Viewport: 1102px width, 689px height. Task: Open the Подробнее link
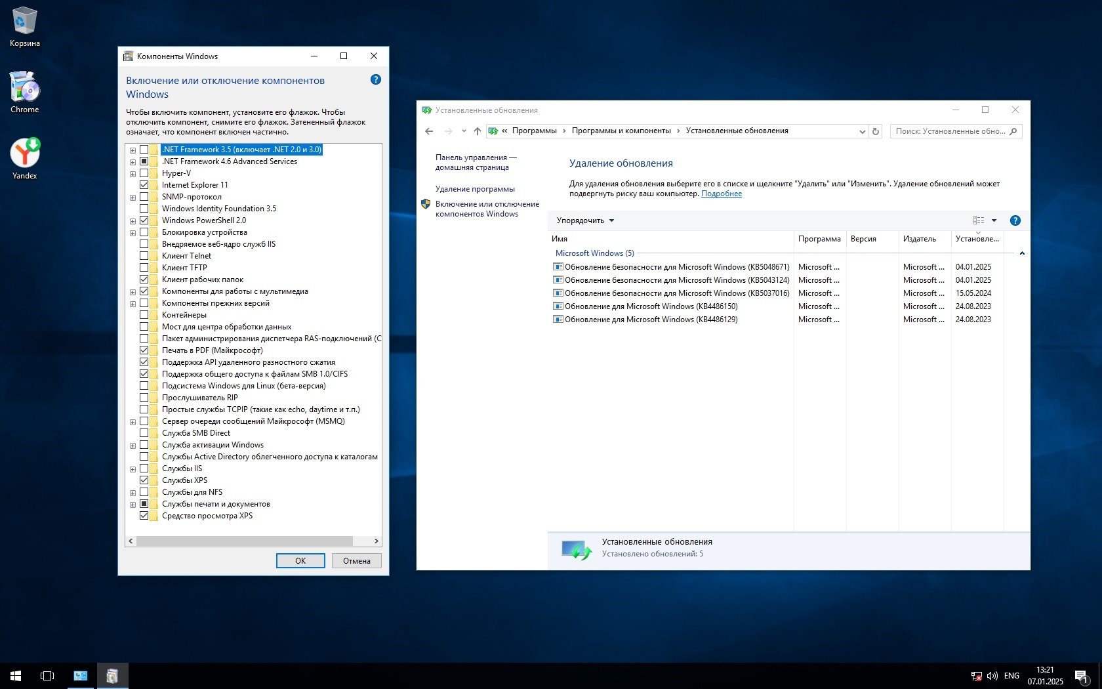point(721,194)
